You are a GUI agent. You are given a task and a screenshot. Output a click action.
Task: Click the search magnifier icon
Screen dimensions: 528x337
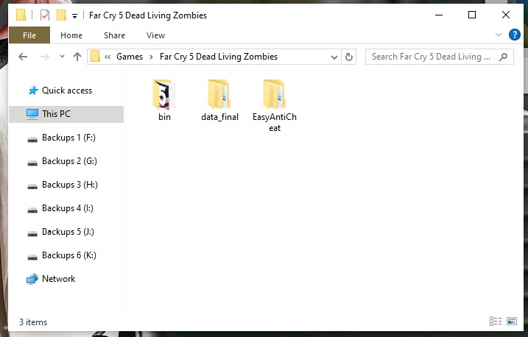(x=503, y=57)
